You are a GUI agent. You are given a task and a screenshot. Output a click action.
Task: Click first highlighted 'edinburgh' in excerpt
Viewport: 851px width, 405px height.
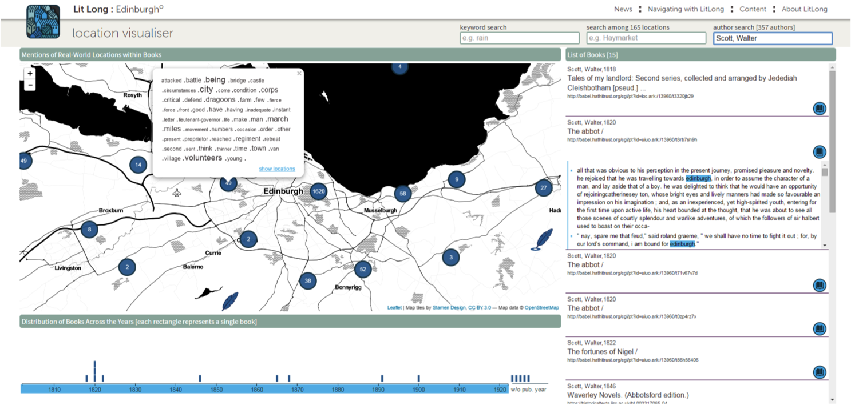tap(698, 178)
